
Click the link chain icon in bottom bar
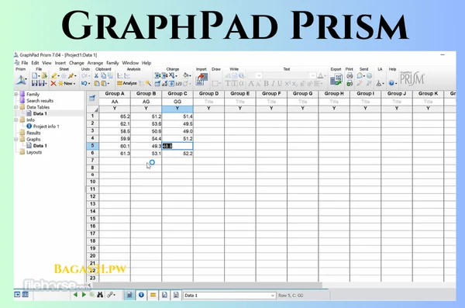pos(110,295)
